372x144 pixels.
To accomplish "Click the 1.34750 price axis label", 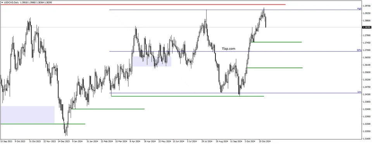I will (x=367, y=87).
